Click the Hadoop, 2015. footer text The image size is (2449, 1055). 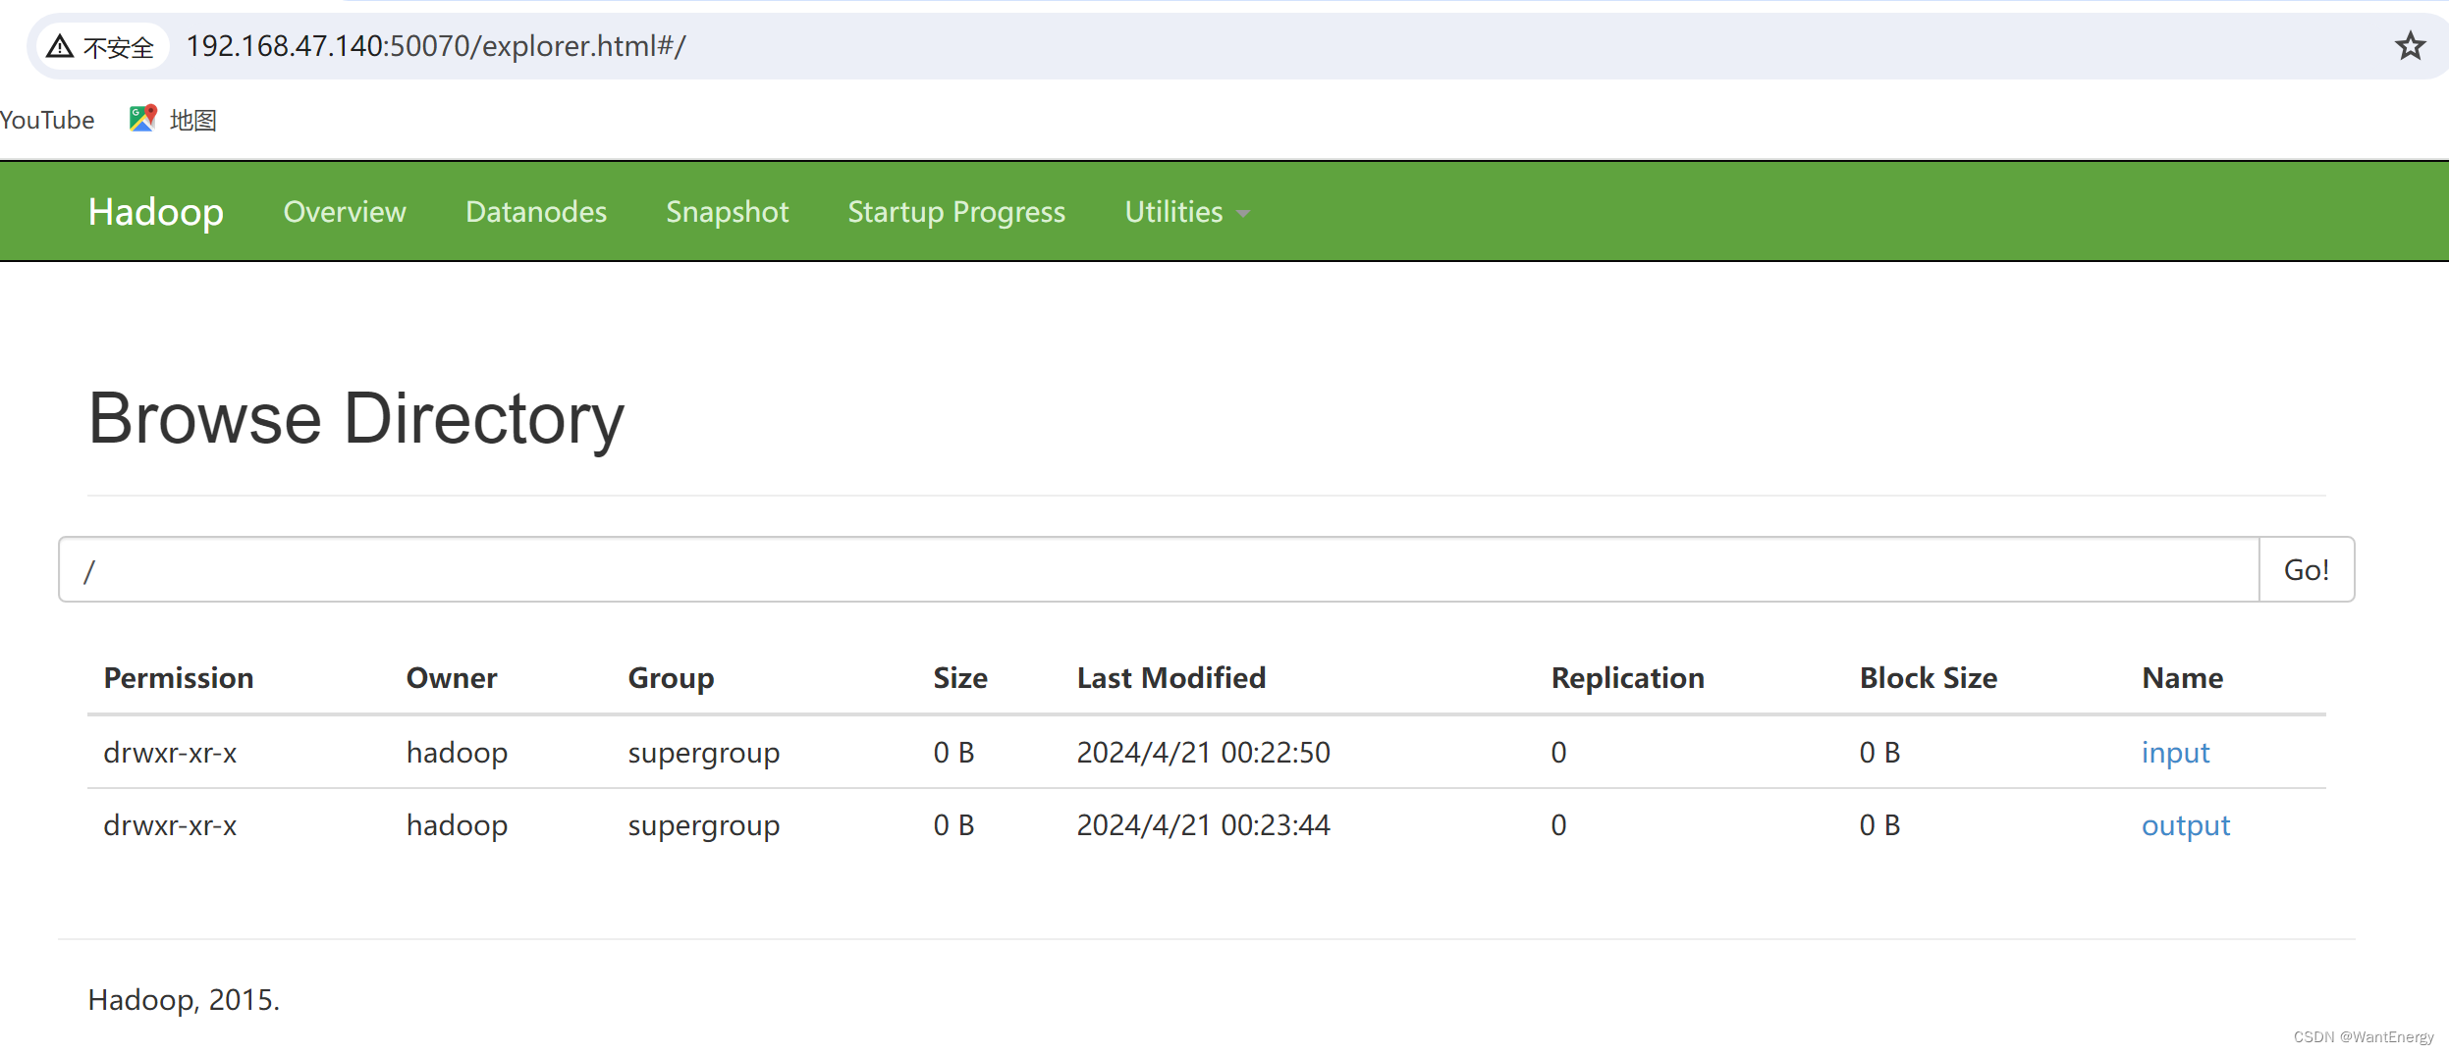(x=184, y=1000)
